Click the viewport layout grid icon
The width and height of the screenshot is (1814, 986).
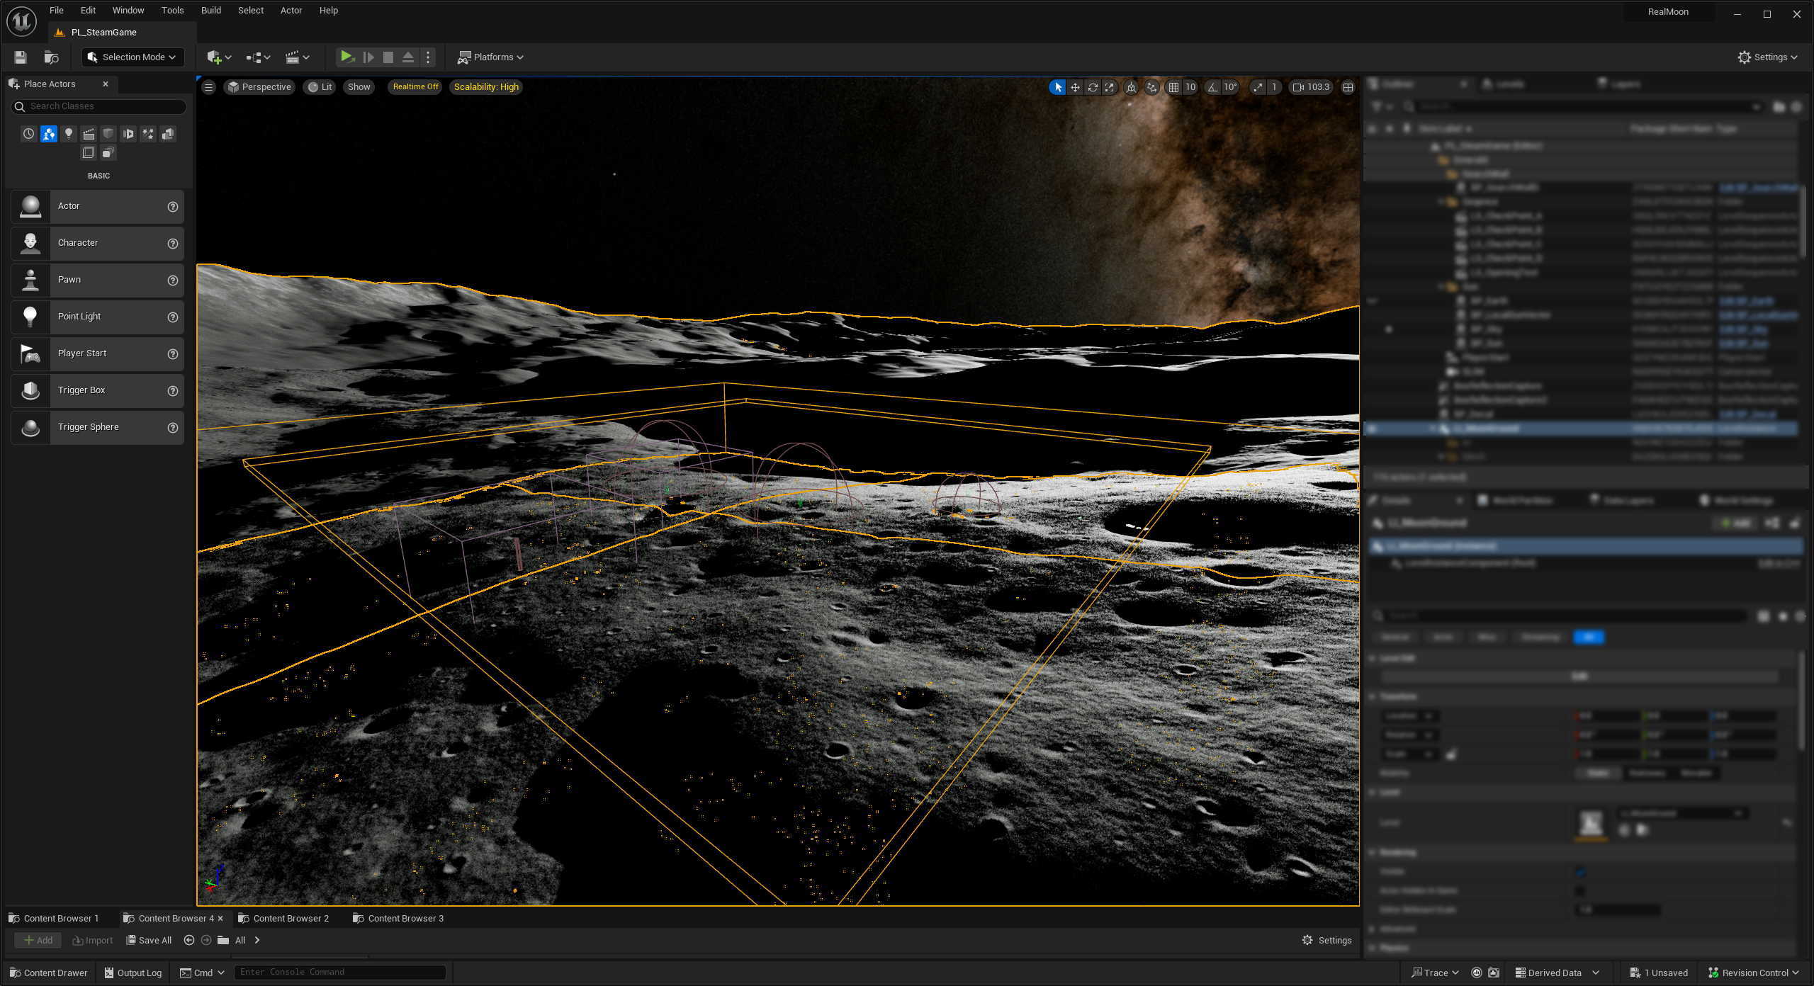tap(1348, 87)
